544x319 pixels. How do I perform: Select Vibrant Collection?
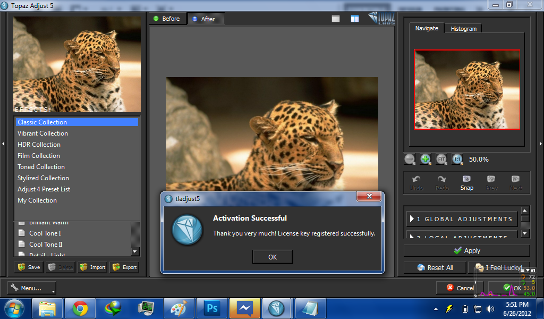pos(77,133)
